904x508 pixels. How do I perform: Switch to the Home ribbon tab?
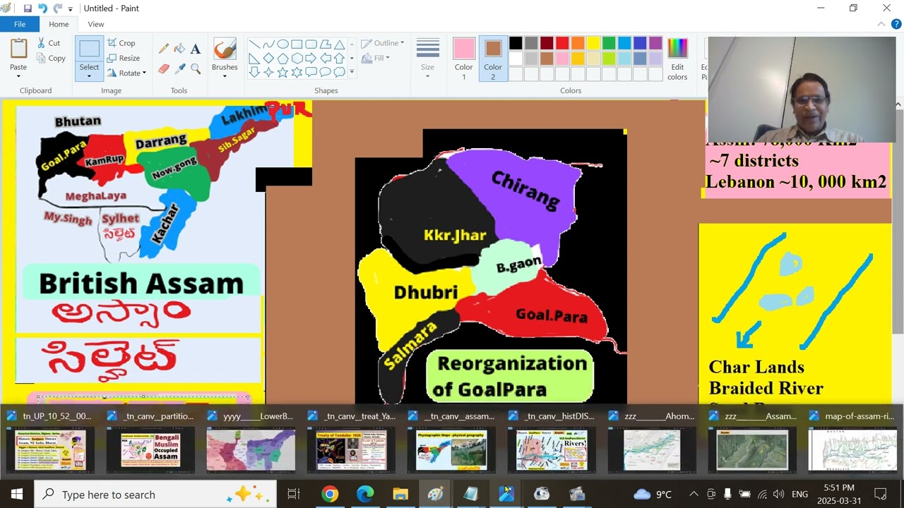pos(59,24)
